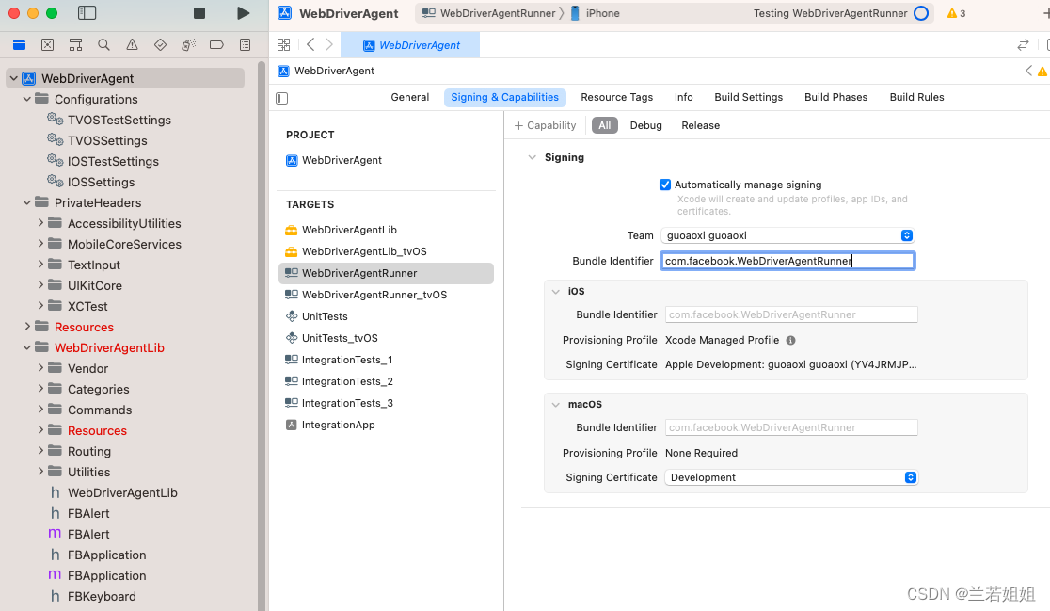Open the FBAlert implementation file
The image size is (1050, 611).
click(x=79, y=534)
